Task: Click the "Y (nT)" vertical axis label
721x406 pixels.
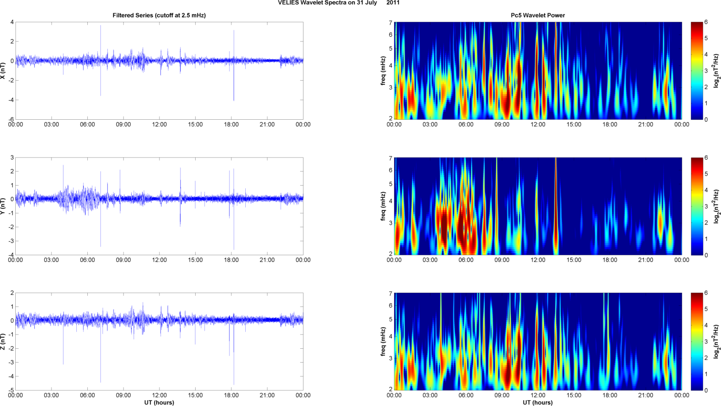Action: [x=3, y=206]
